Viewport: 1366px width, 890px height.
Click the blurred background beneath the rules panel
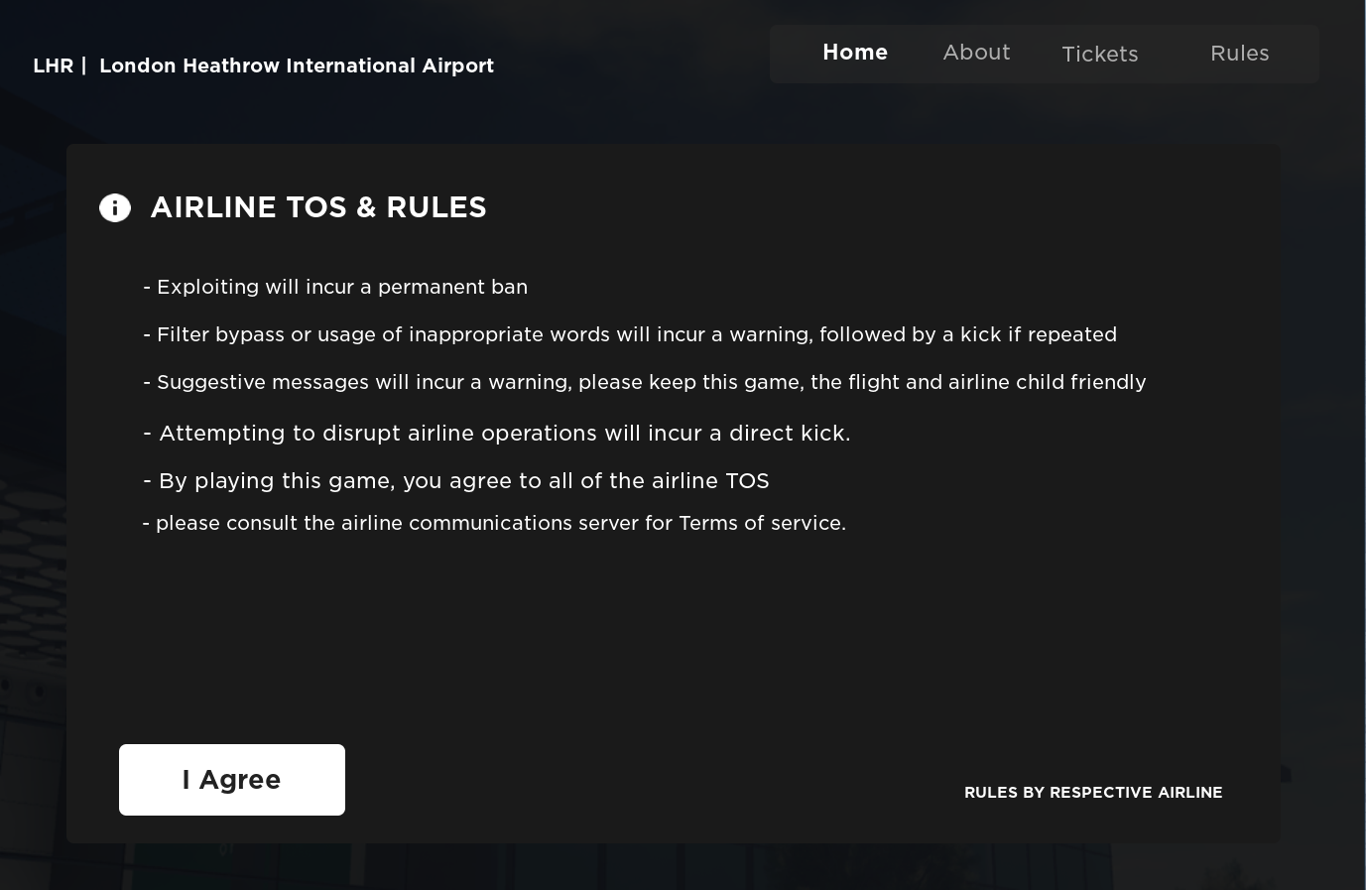tap(675, 867)
